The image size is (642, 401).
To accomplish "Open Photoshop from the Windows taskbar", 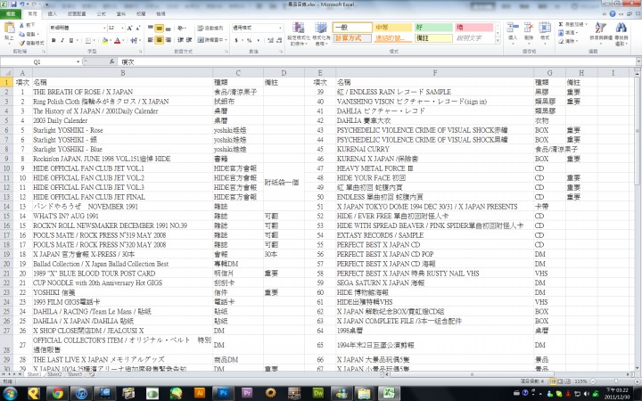I will tap(224, 393).
